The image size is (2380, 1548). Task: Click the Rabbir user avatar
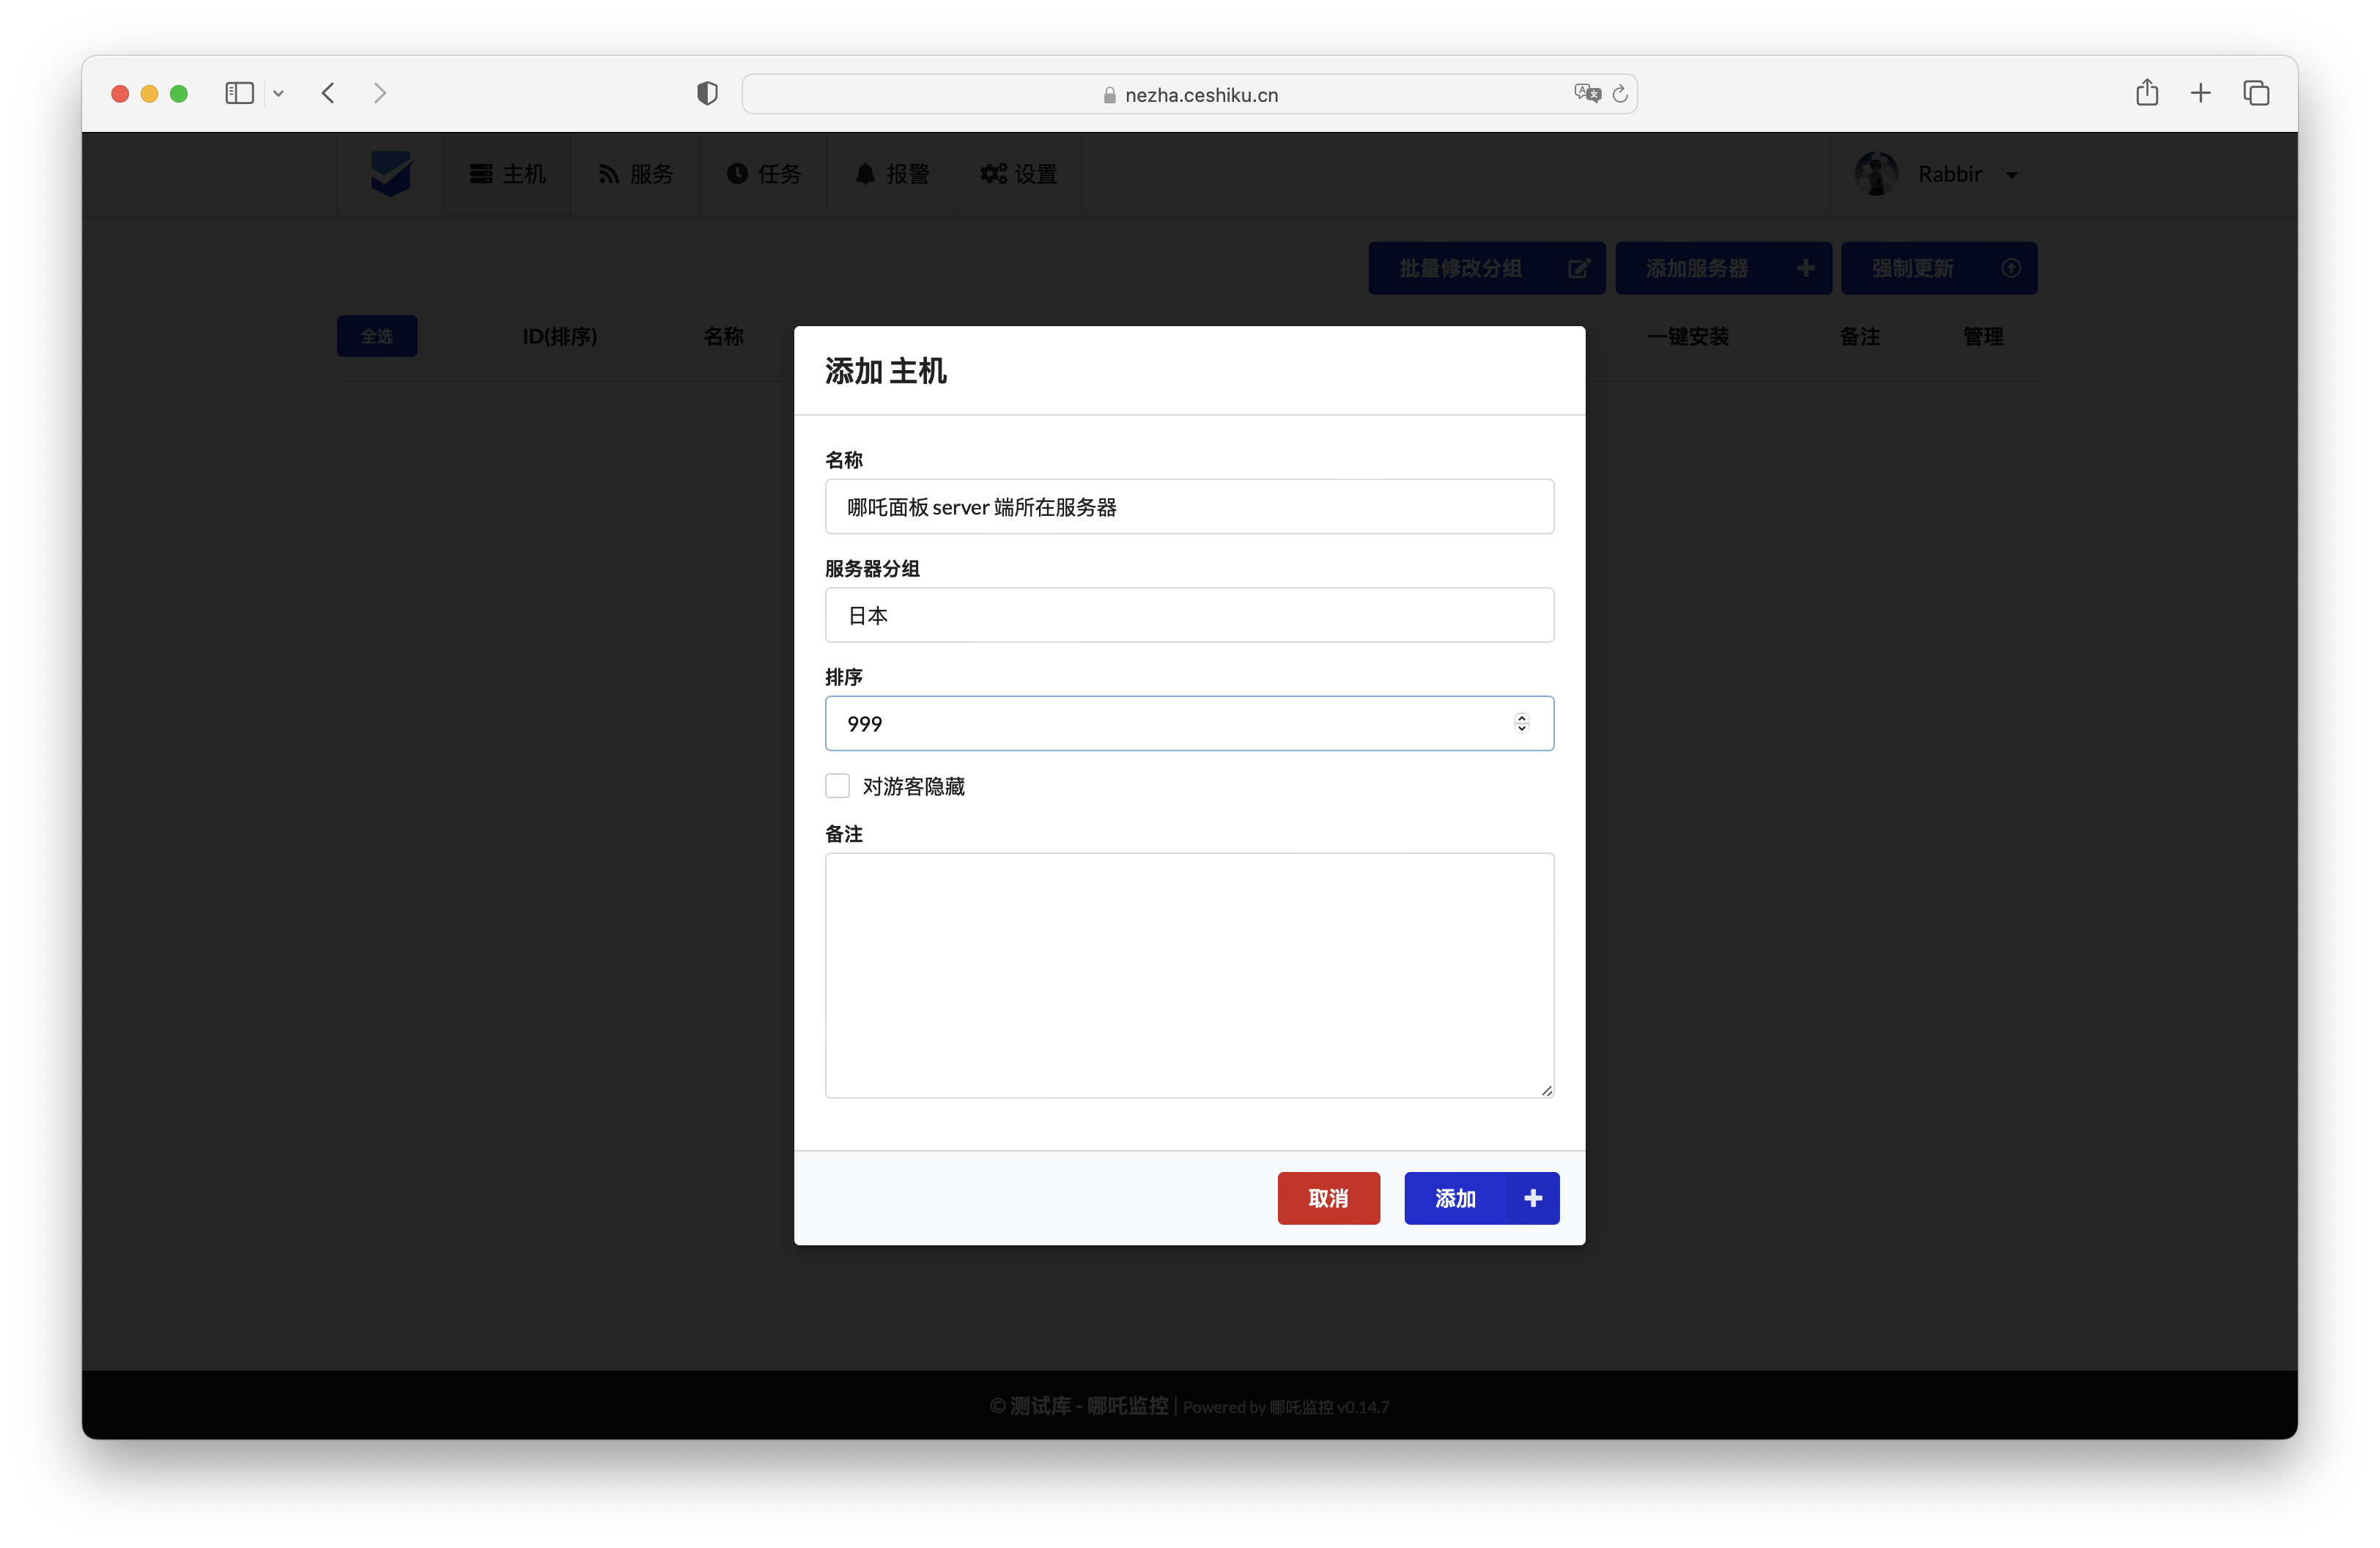coord(1876,174)
